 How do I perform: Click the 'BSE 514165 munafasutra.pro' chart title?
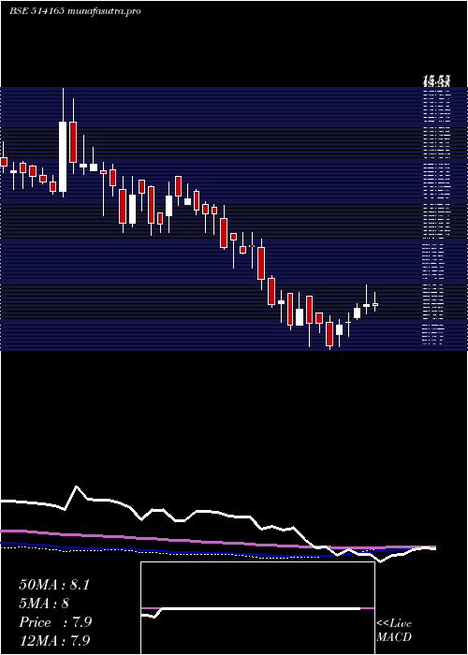pyautogui.click(x=75, y=11)
